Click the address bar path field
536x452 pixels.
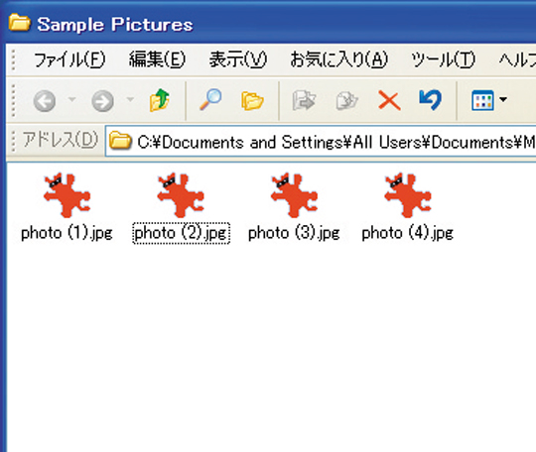pos(321,142)
